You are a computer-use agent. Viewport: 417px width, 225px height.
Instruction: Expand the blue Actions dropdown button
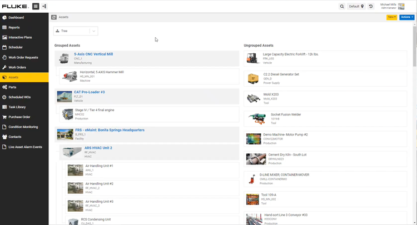point(406,17)
